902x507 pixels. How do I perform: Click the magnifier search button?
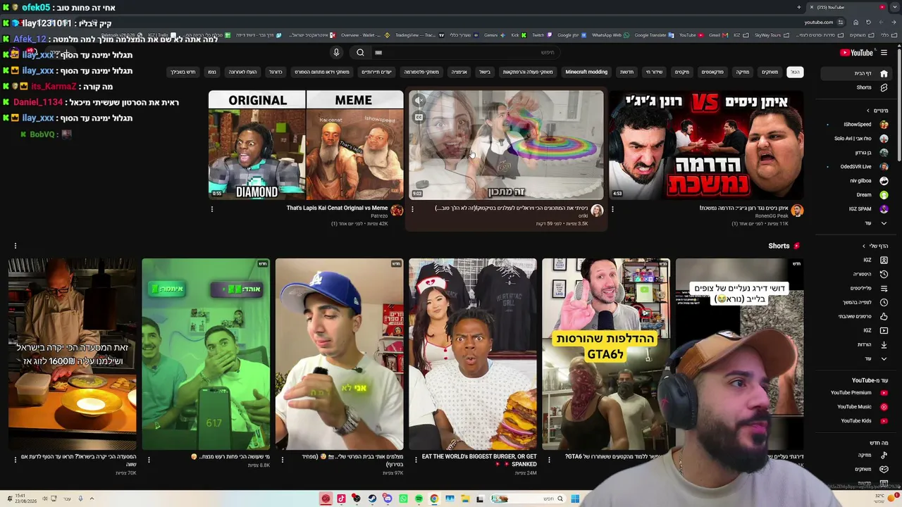(360, 53)
